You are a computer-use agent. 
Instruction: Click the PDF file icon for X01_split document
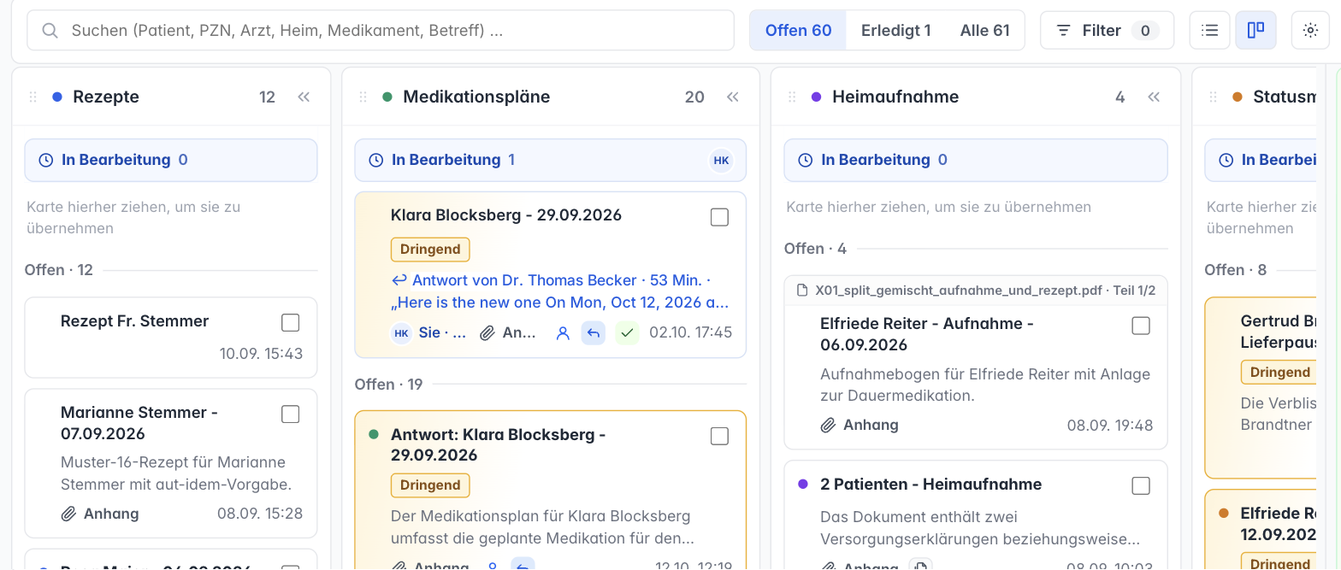coord(802,291)
